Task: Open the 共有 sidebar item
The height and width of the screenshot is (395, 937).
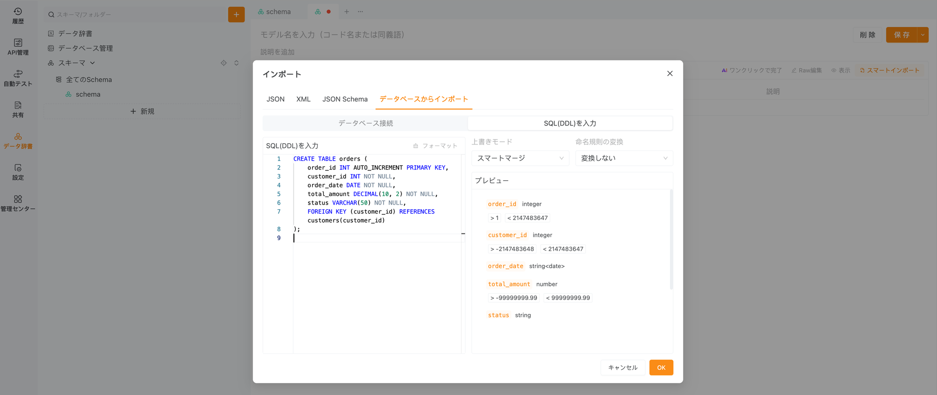Action: pos(18,110)
